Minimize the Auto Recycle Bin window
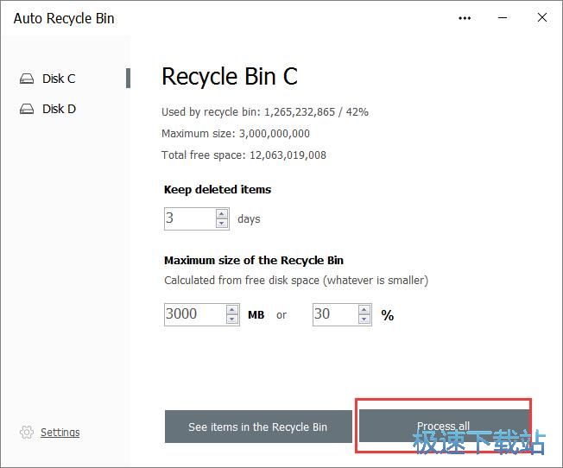Viewport: 563px width, 468px height. pos(503,17)
